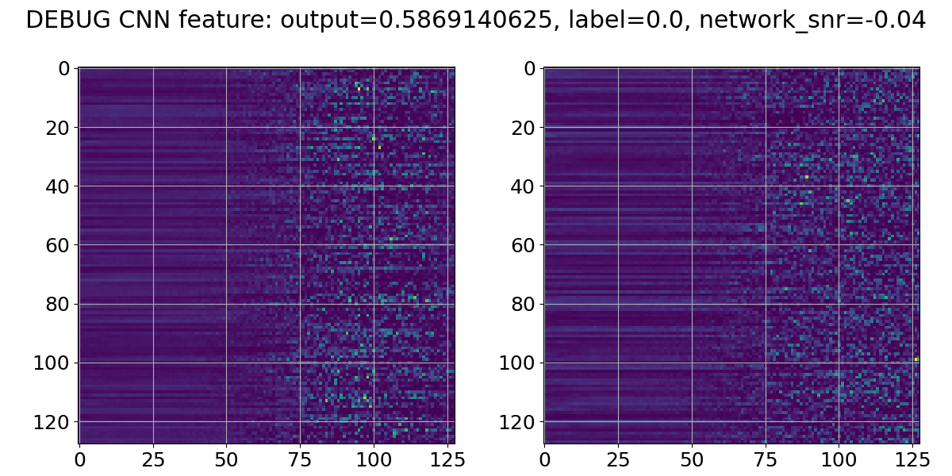
Task: Click y-axis tick label 0 on right plot
Action: pyautogui.click(x=529, y=69)
